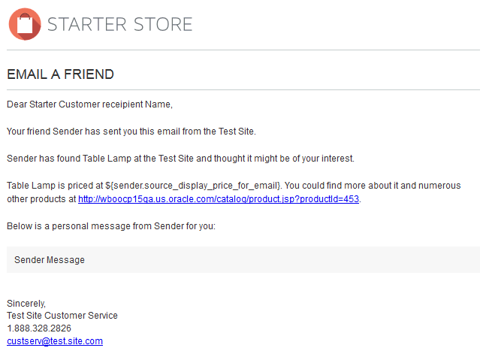Click the divider under Email A Friend
This screenshot has width=483, height=351.
[243, 90]
